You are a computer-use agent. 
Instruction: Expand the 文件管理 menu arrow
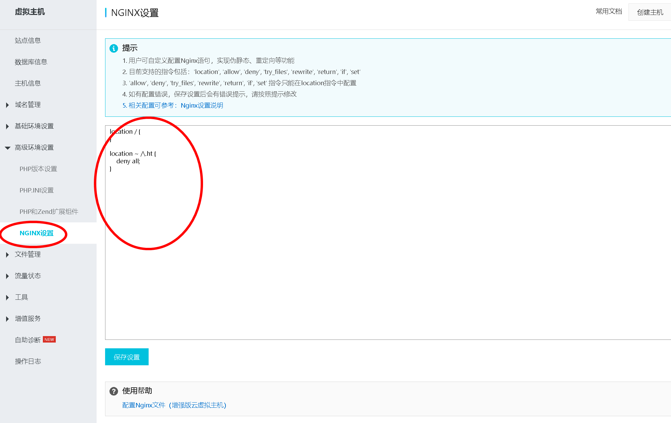coord(7,255)
